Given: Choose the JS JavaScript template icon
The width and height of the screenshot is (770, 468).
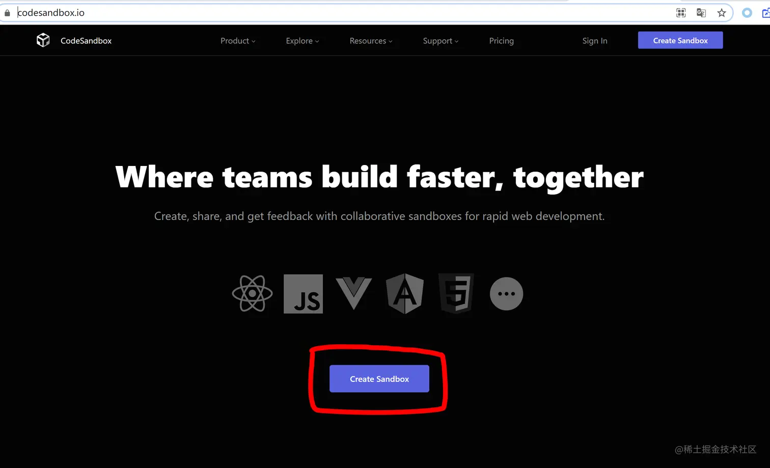Looking at the screenshot, I should click(303, 294).
